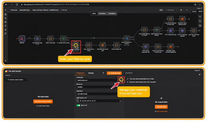
Task: Open the Warmy Get split emails node
Action: coord(76,45)
